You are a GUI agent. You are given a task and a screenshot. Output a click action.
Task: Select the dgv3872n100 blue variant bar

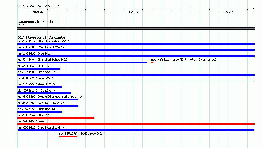tap(44, 93)
